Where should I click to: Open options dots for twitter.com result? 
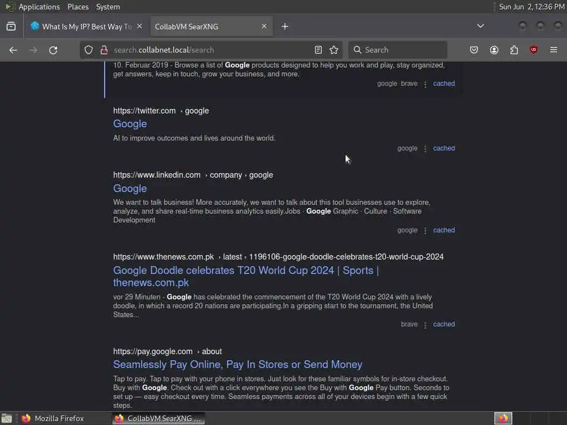click(425, 149)
